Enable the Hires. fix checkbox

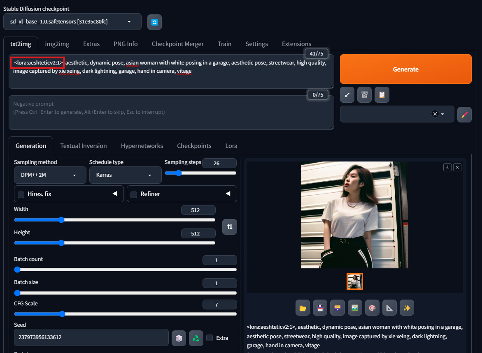point(21,195)
